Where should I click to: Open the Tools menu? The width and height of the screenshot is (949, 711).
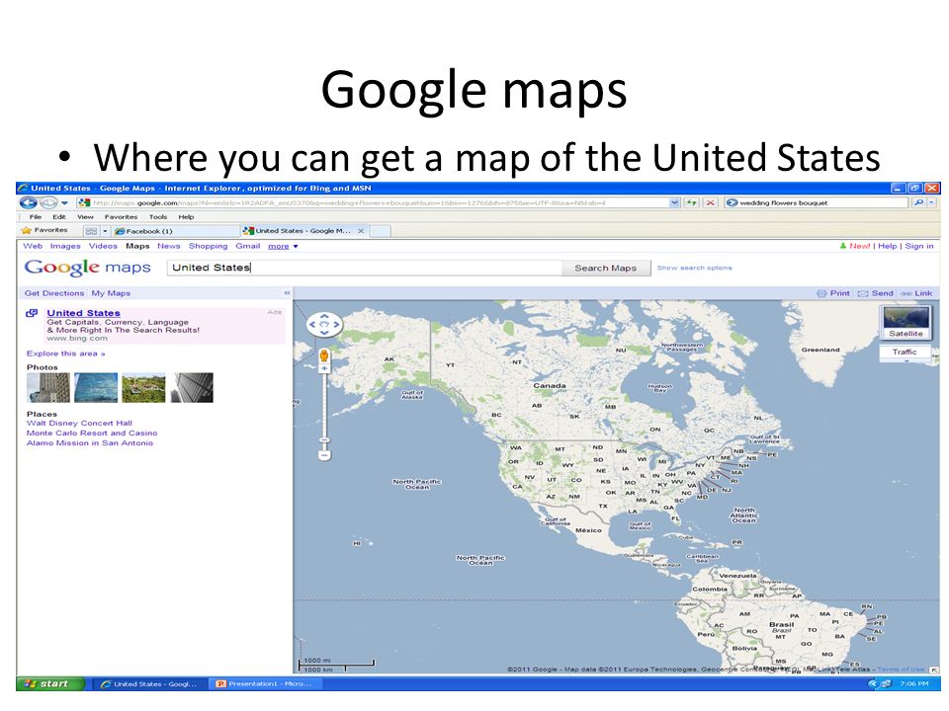coord(158,217)
